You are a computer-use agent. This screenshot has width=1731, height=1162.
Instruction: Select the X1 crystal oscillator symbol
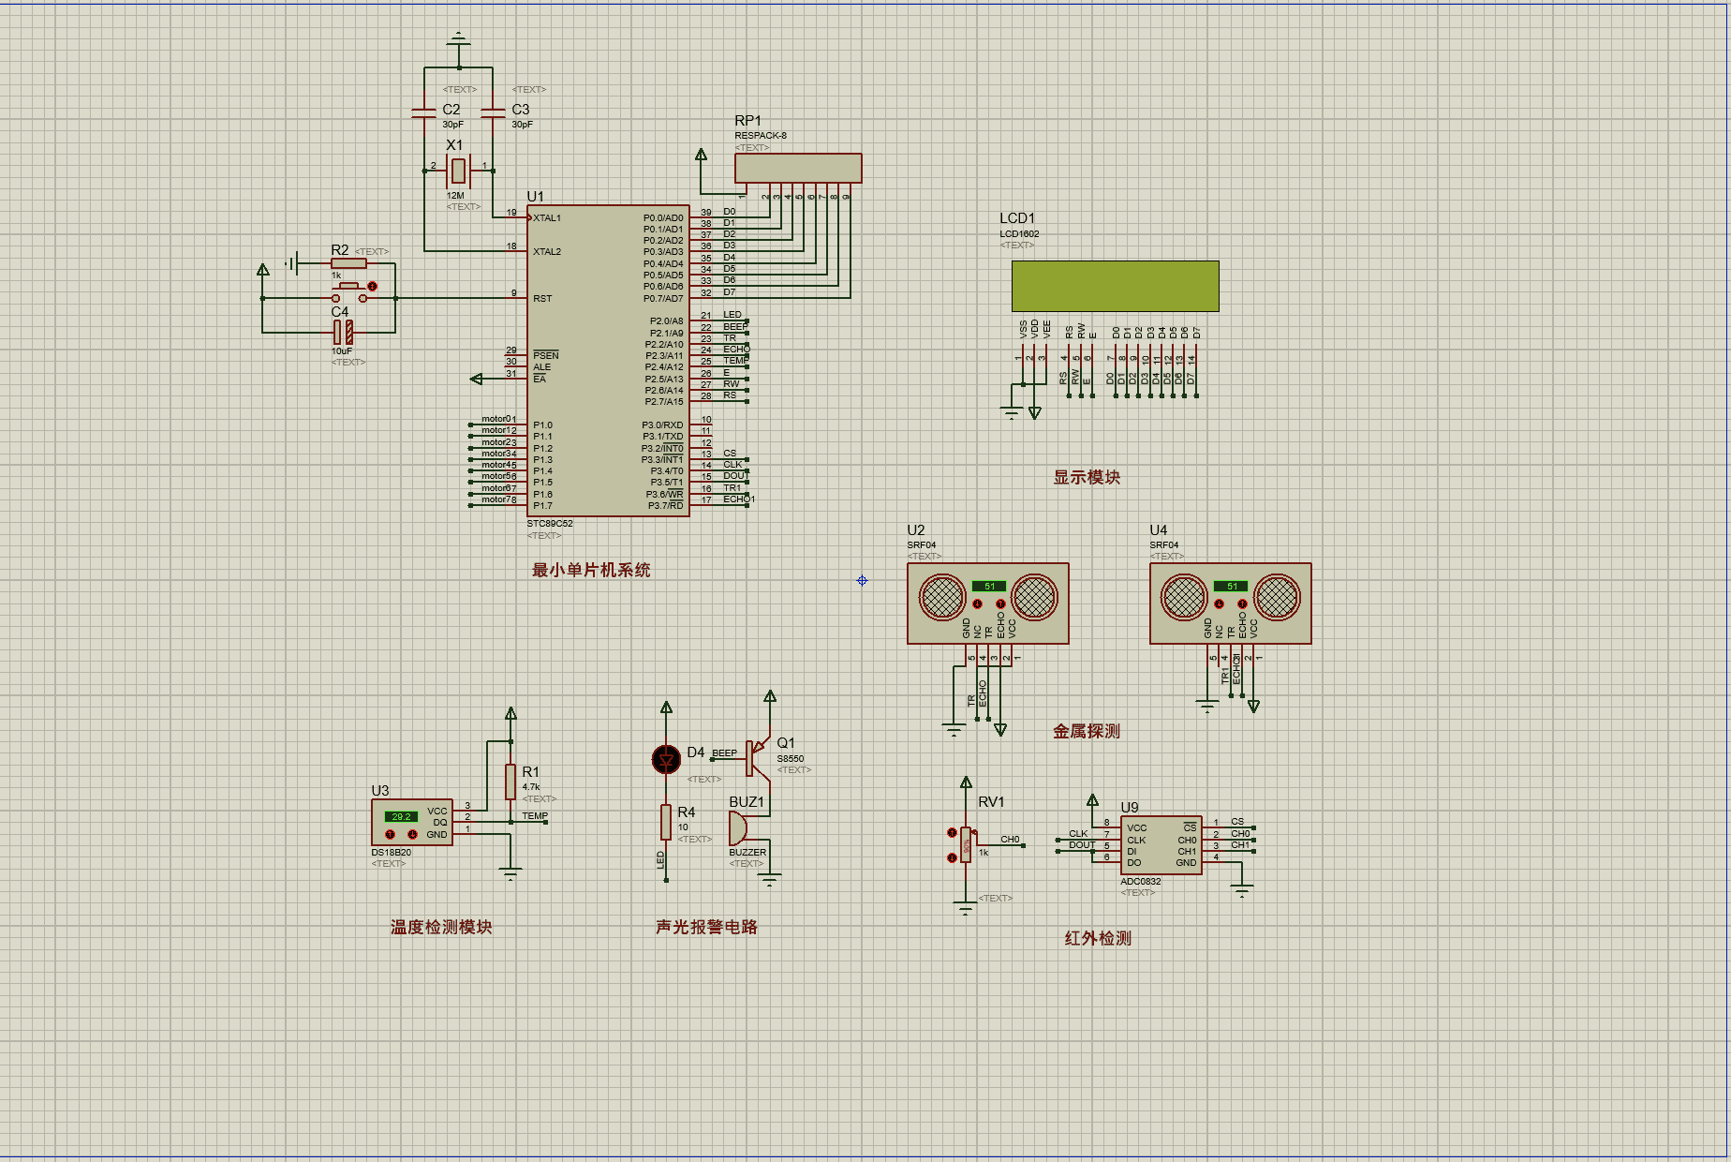[458, 171]
